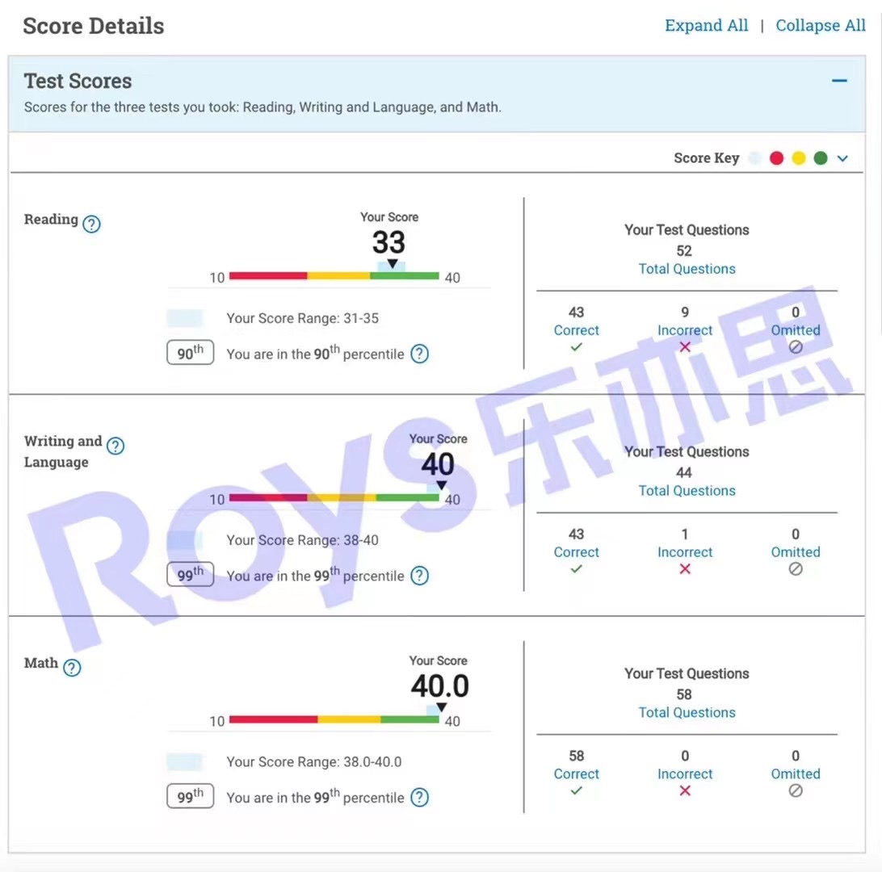This screenshot has width=882, height=872.
Task: Click the Reading 90th percentile badge
Action: coord(190,353)
